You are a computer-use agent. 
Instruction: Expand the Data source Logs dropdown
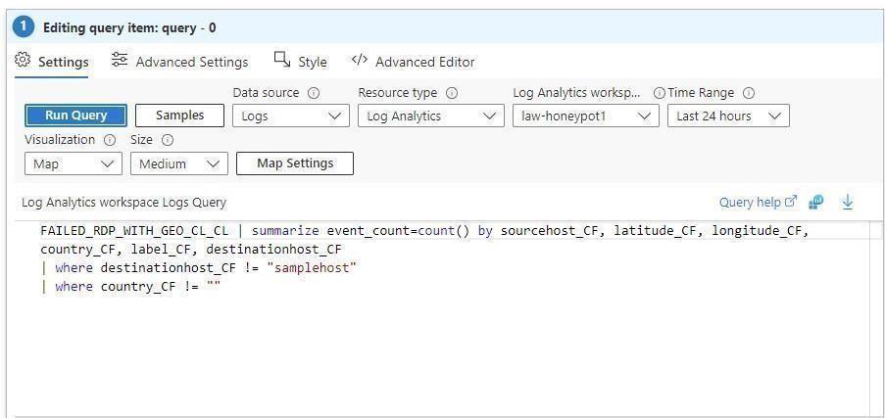(291, 116)
